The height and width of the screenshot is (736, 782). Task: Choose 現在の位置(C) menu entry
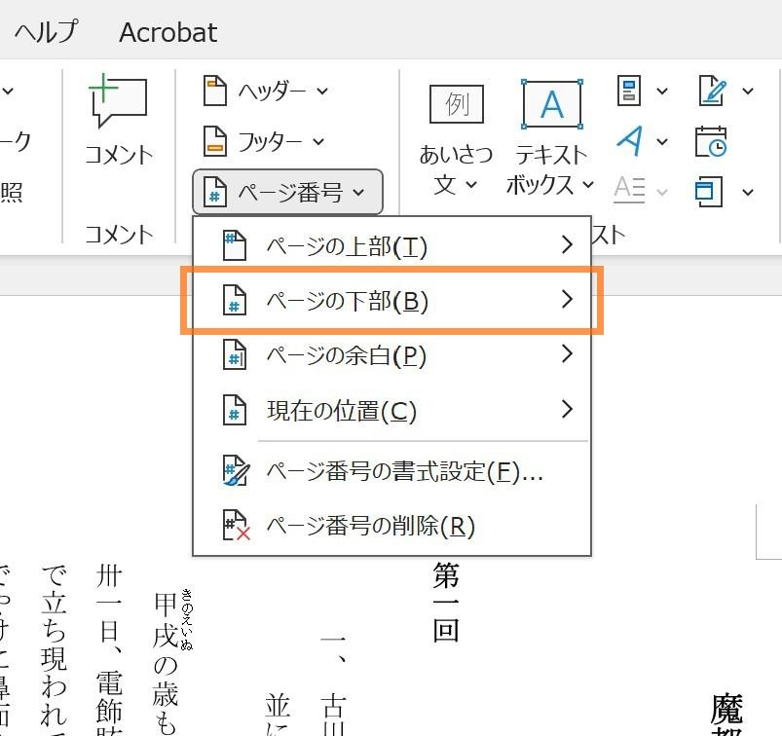click(341, 411)
